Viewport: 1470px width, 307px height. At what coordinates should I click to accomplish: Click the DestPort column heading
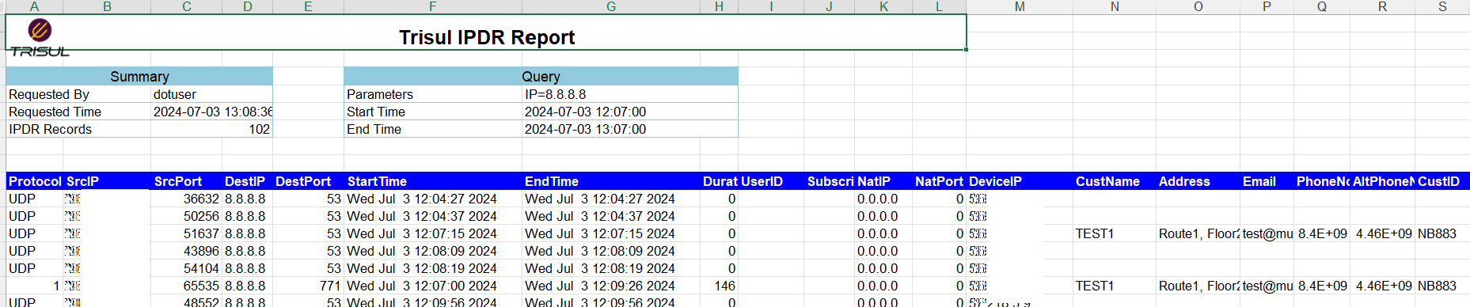[308, 181]
